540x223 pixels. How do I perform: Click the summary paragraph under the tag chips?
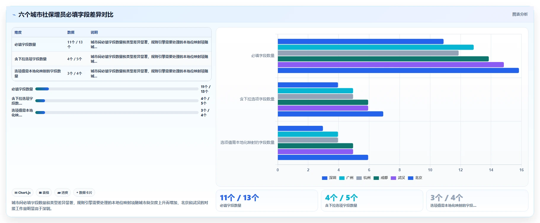point(110,206)
